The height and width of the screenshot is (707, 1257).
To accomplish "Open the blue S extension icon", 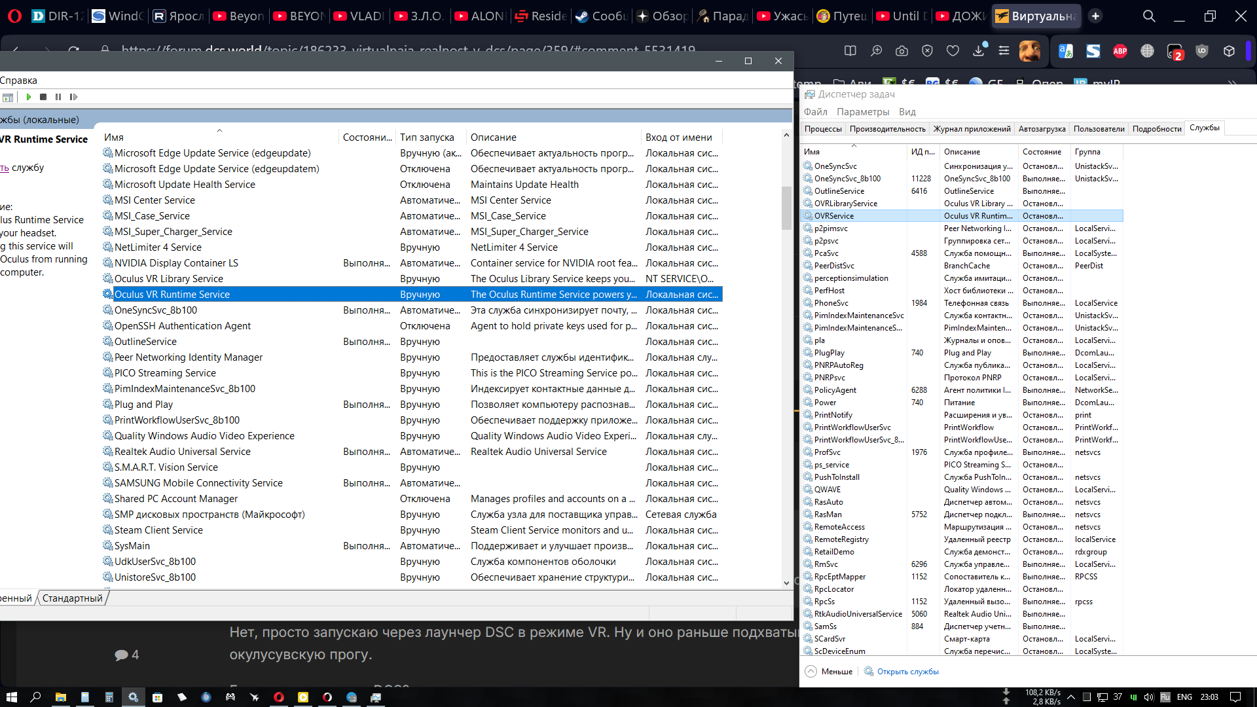I will (1093, 51).
